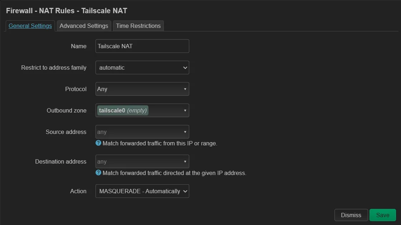This screenshot has width=401, height=225.
Task: Focus the Name field containing Tailscale NAT
Action: pos(142,46)
